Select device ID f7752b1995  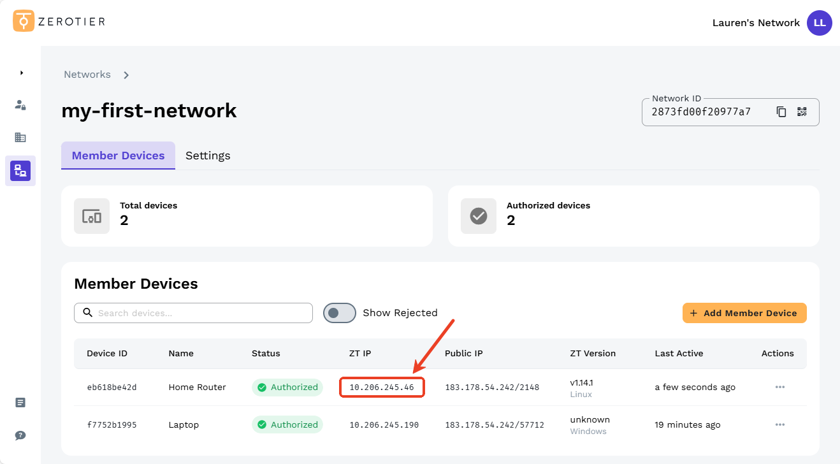(112, 425)
